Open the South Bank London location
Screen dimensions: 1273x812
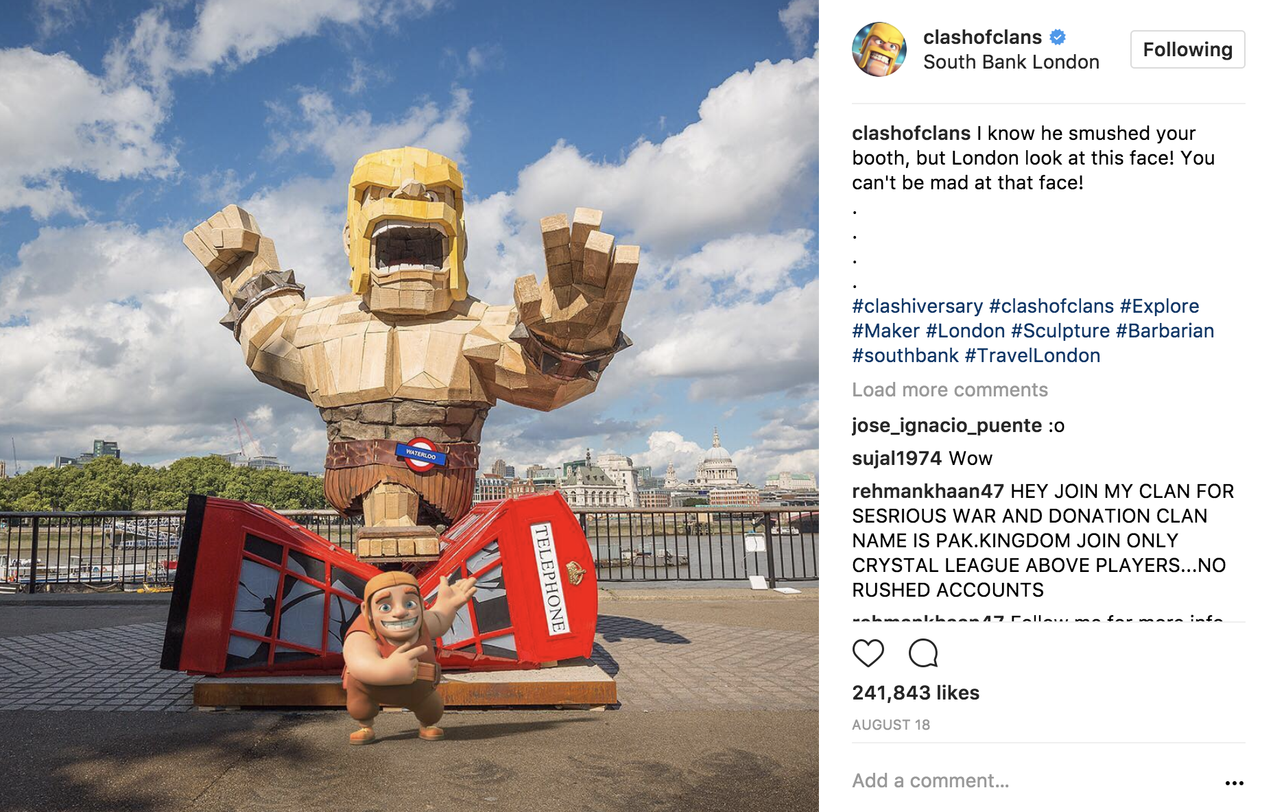(x=1011, y=62)
